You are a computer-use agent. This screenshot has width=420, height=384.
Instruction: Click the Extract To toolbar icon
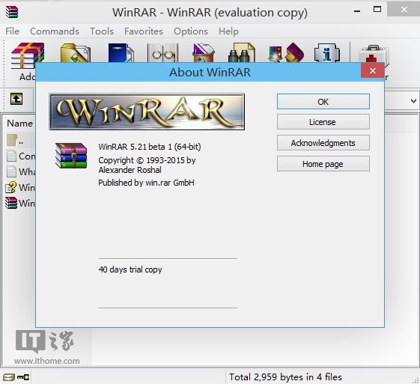[x=76, y=52]
